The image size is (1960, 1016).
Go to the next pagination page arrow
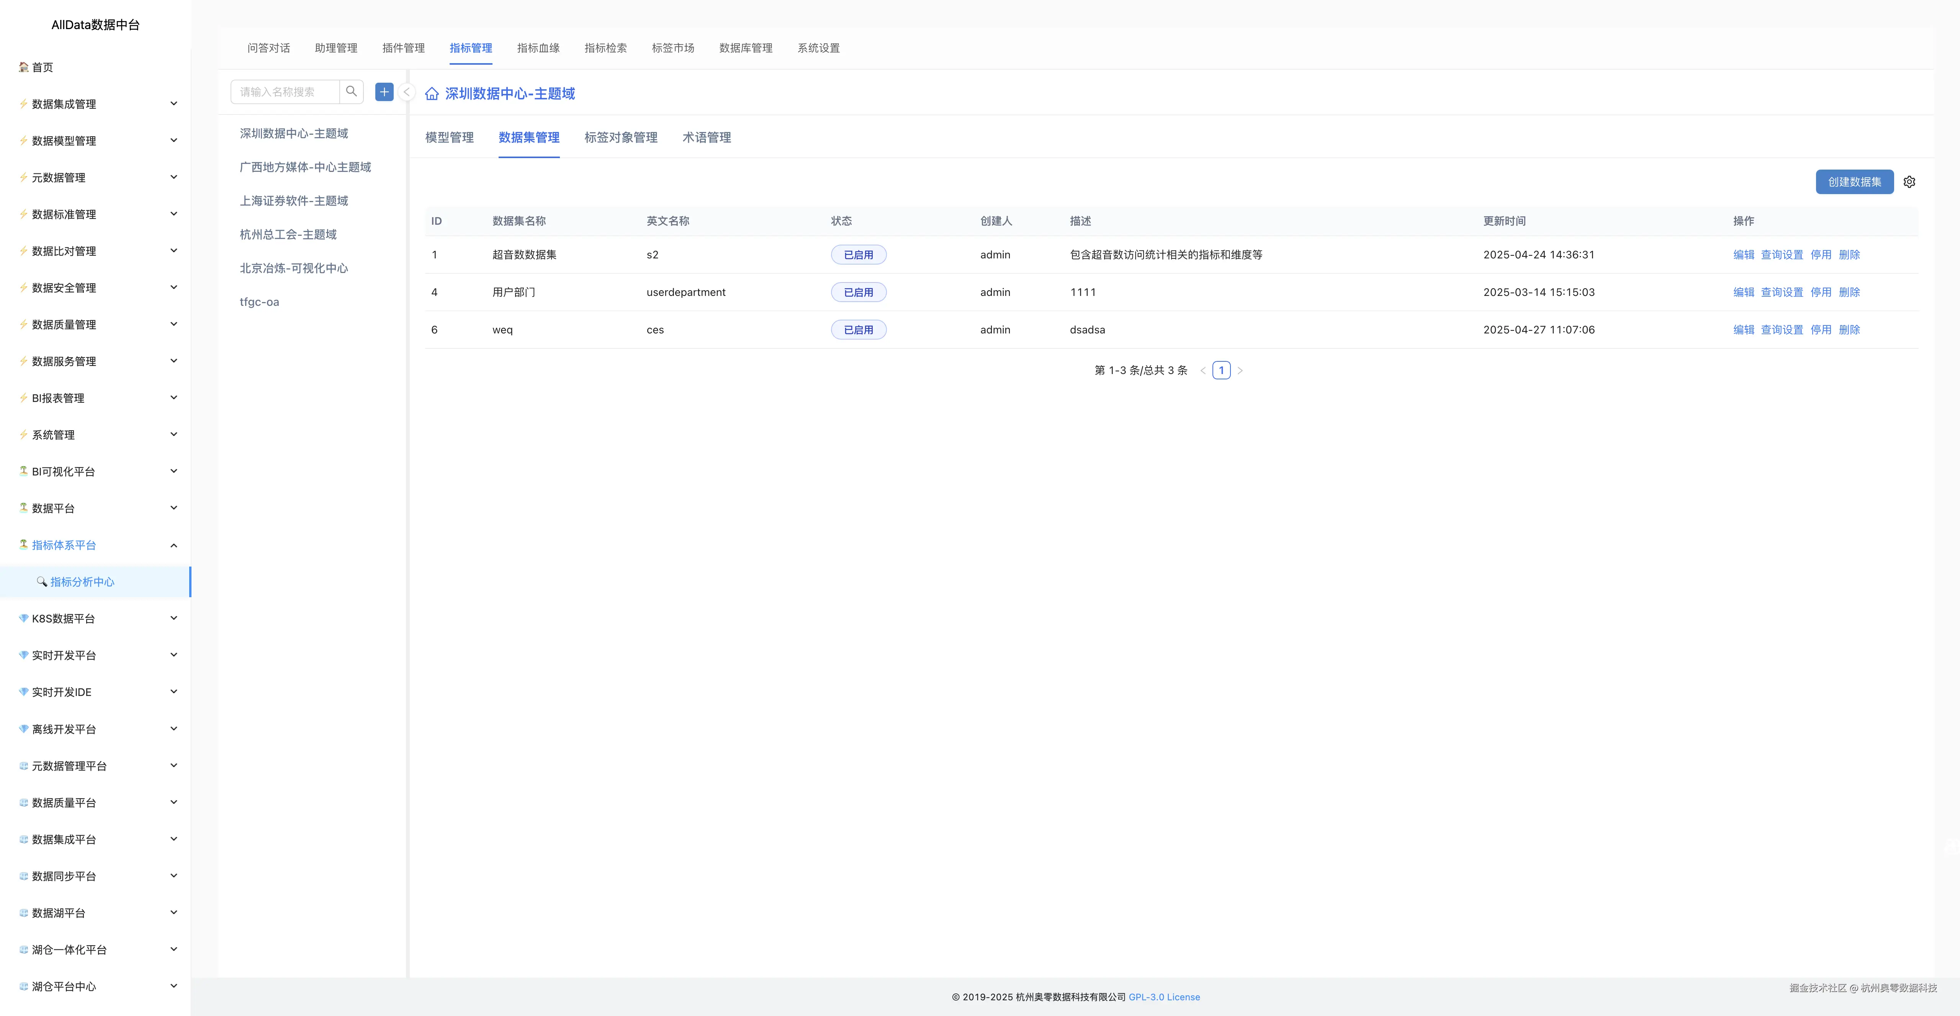pyautogui.click(x=1239, y=370)
